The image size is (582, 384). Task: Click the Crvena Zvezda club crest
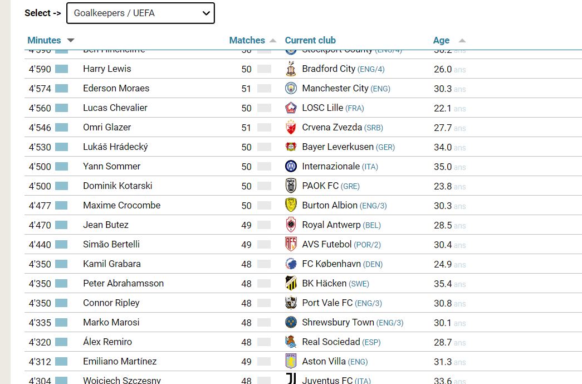coord(291,128)
